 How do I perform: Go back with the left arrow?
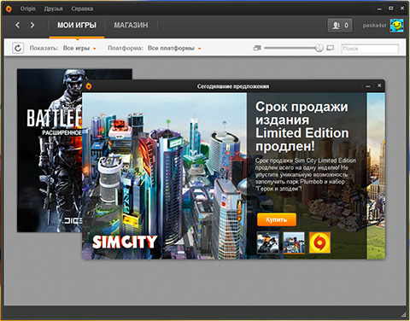18,25
